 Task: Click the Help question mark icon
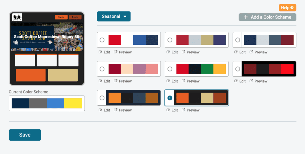coord(292,8)
